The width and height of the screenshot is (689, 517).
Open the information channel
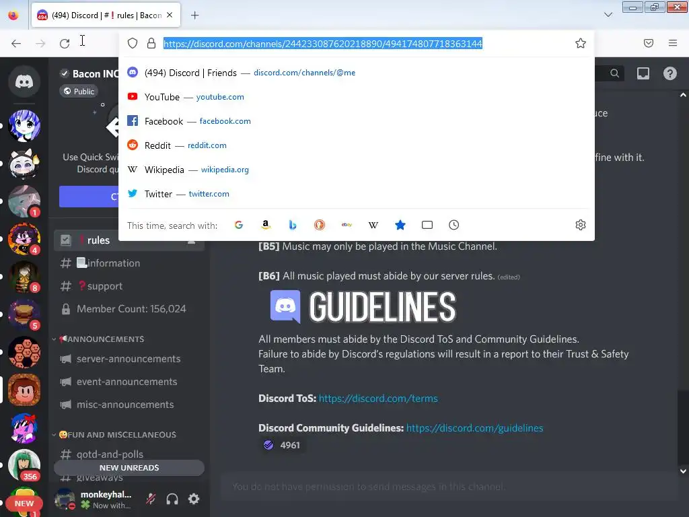(129, 263)
